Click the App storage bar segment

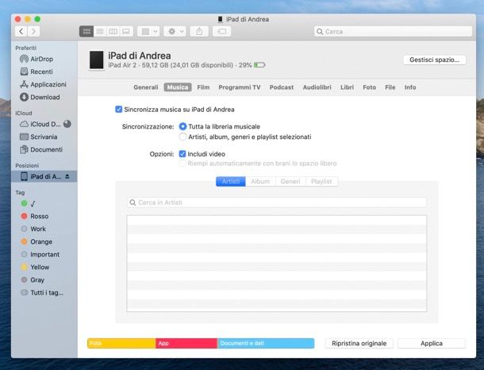(x=186, y=344)
